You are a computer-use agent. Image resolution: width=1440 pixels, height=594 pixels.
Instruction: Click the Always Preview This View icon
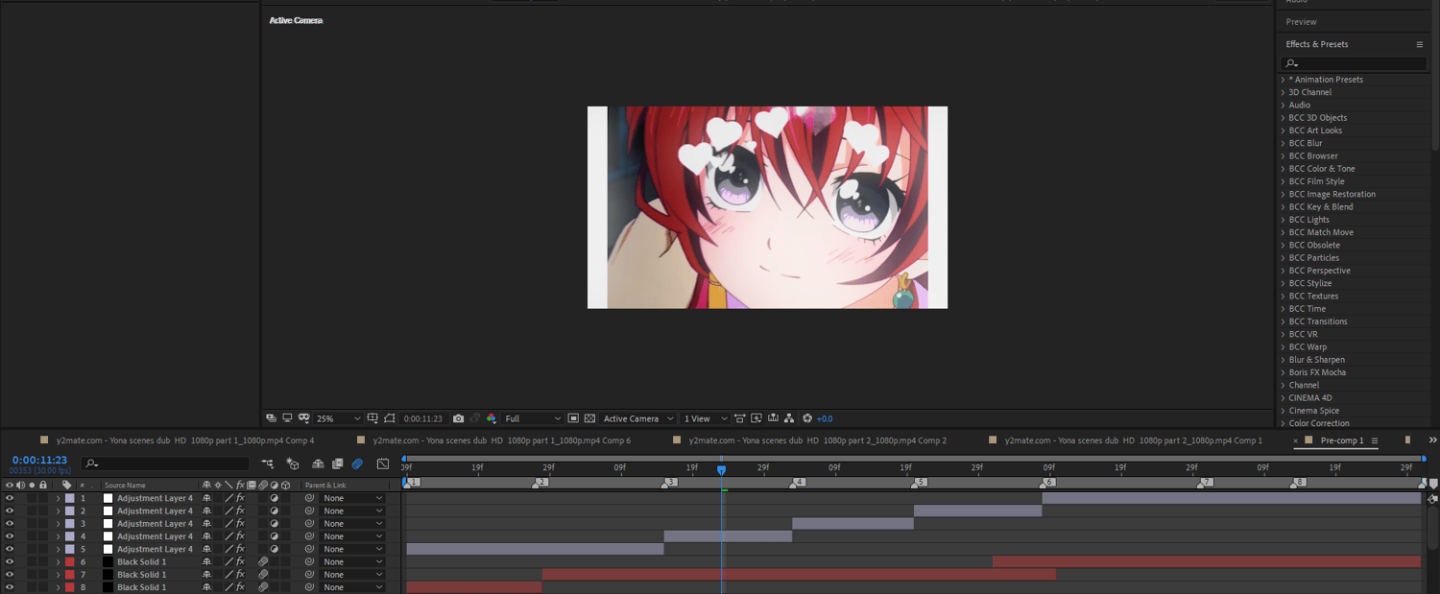[x=271, y=418]
